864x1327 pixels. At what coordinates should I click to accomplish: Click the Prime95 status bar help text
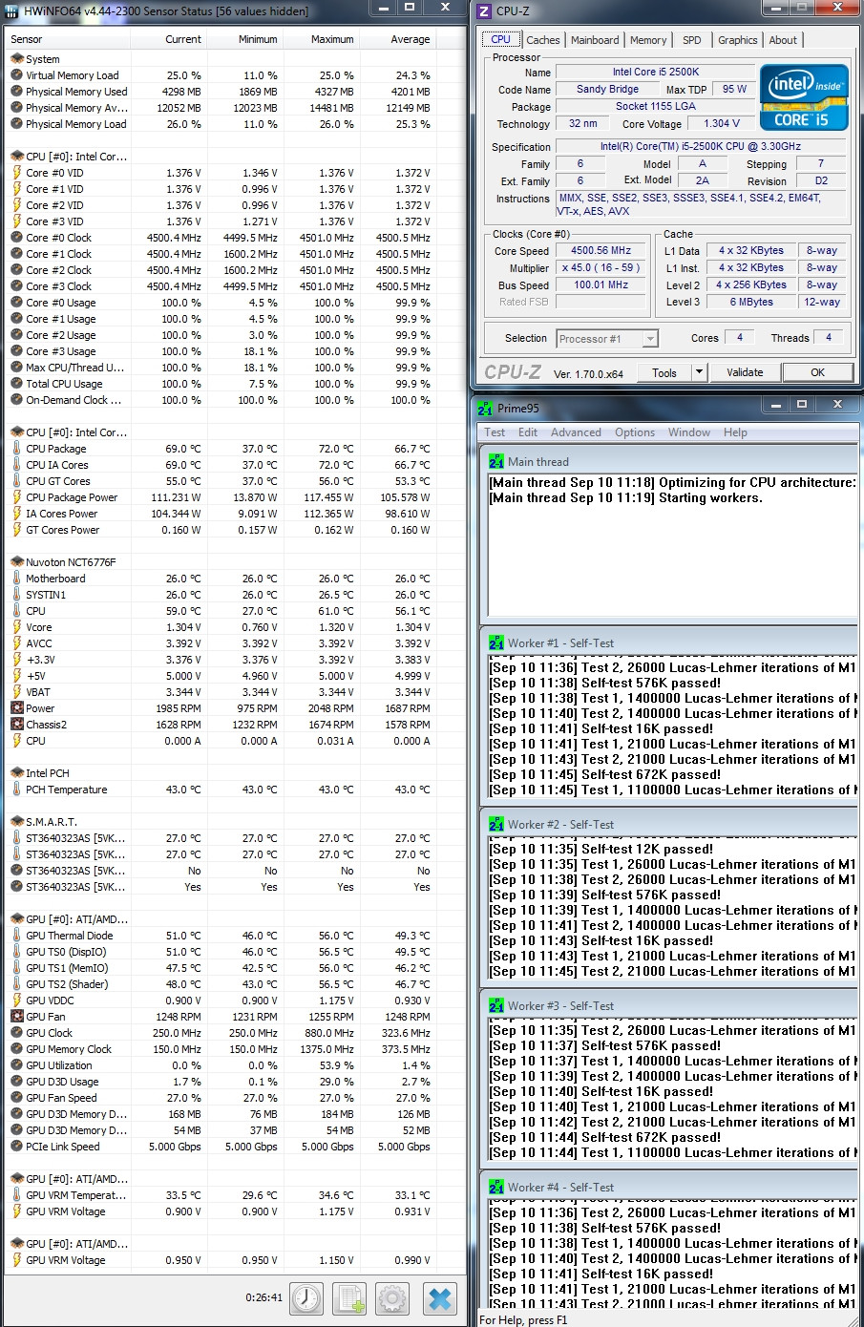[x=523, y=1319]
